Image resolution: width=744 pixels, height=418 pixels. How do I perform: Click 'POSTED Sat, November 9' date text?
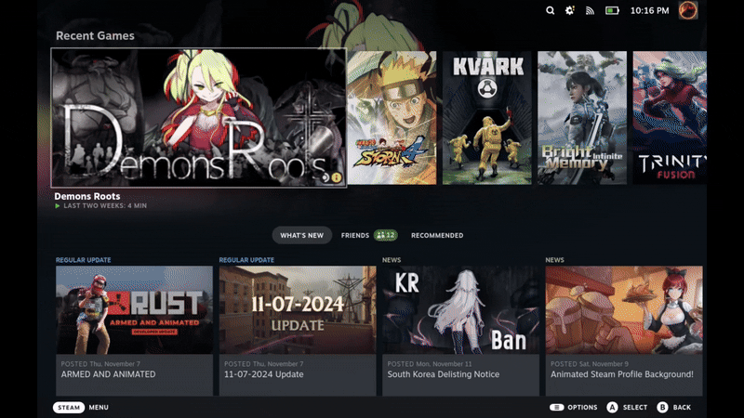pyautogui.click(x=590, y=364)
